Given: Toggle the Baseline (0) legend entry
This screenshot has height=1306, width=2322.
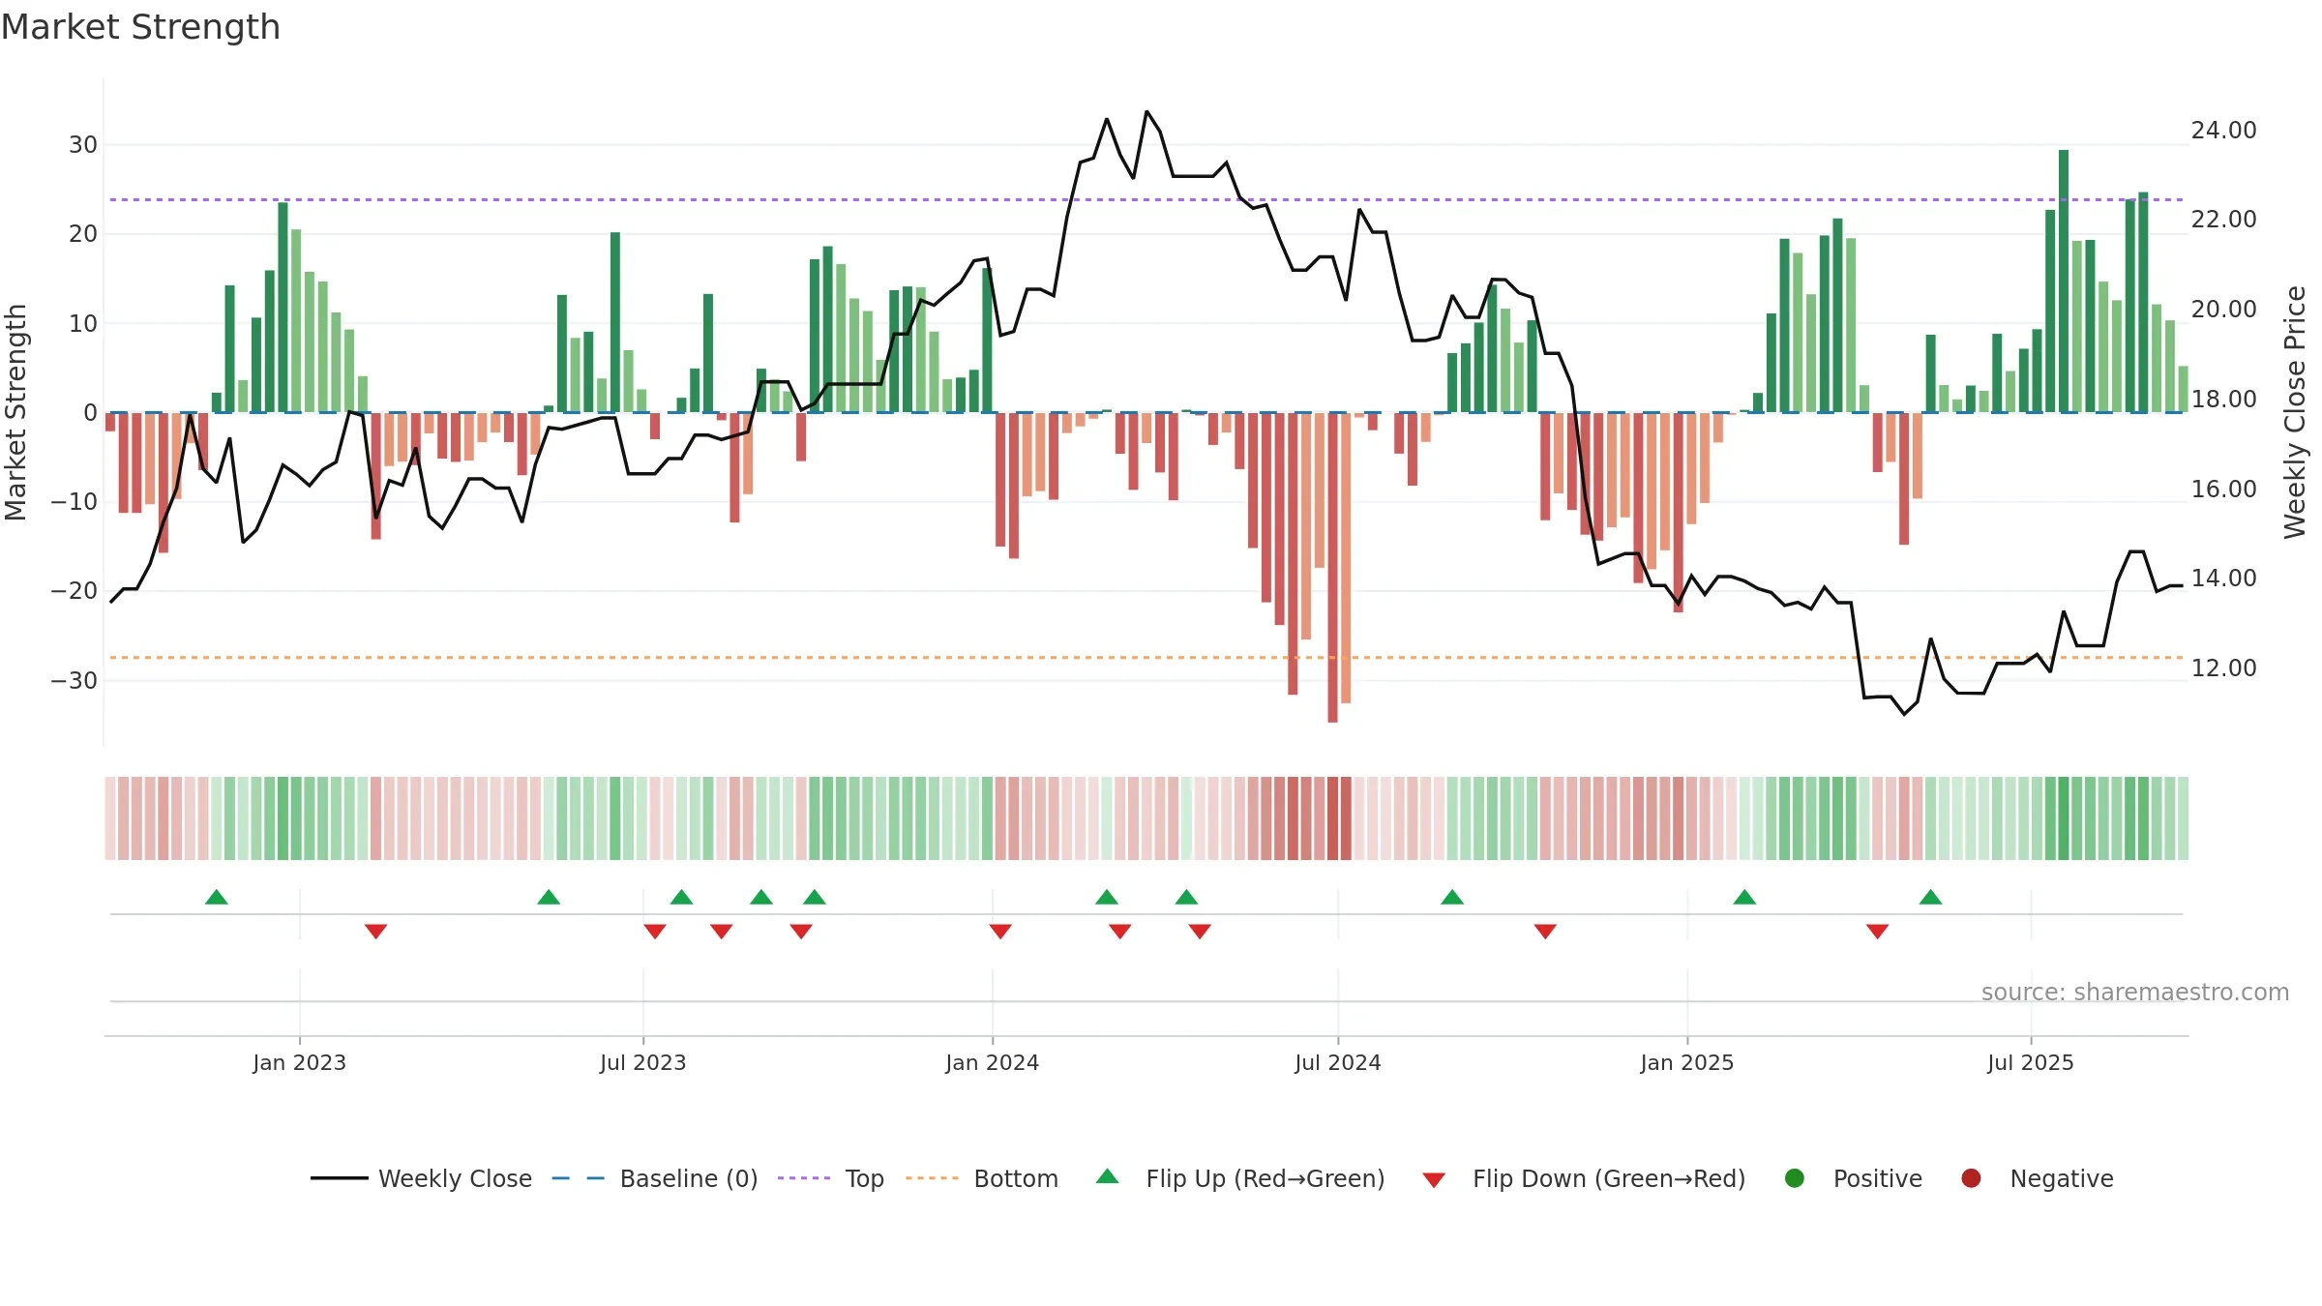Looking at the screenshot, I should 655,1178.
